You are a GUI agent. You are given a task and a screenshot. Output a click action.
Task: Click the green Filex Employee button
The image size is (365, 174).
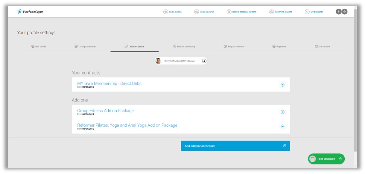(x=326, y=159)
